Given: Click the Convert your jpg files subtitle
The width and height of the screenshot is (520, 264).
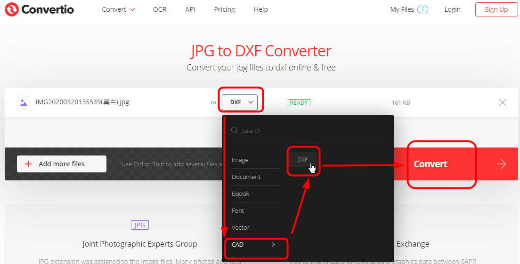Looking at the screenshot, I should [x=261, y=68].
